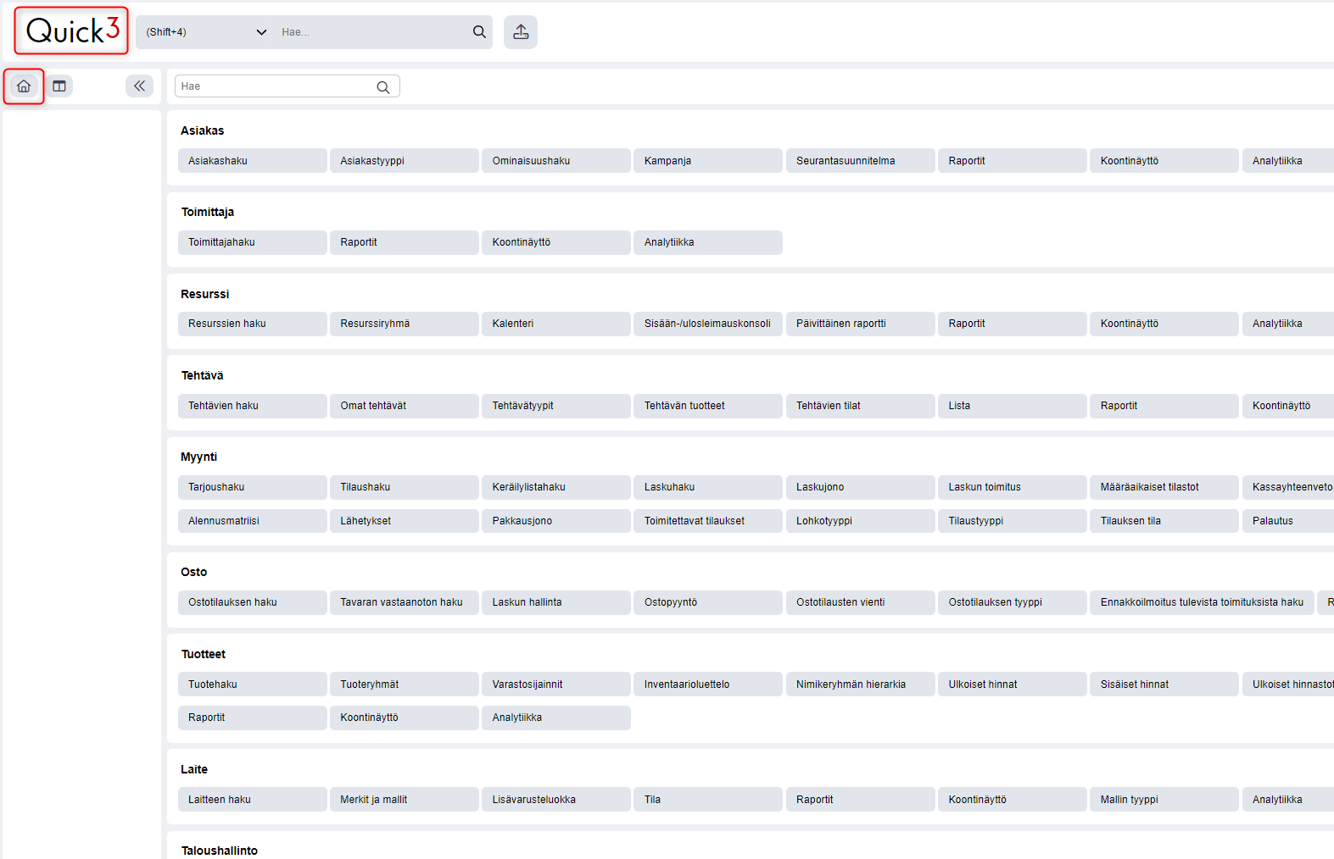This screenshot has width=1334, height=859.
Task: Open Nimikeryhmän hierarkia
Action: (861, 684)
